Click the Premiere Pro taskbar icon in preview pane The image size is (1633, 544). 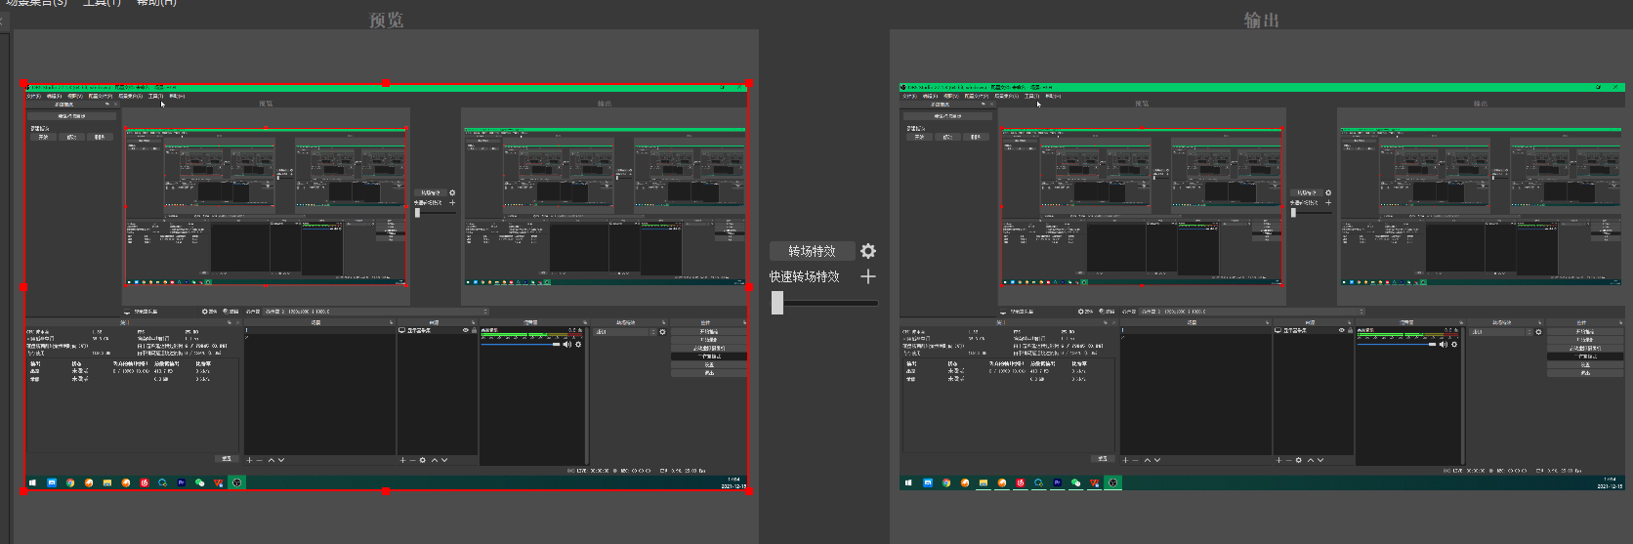(x=181, y=482)
